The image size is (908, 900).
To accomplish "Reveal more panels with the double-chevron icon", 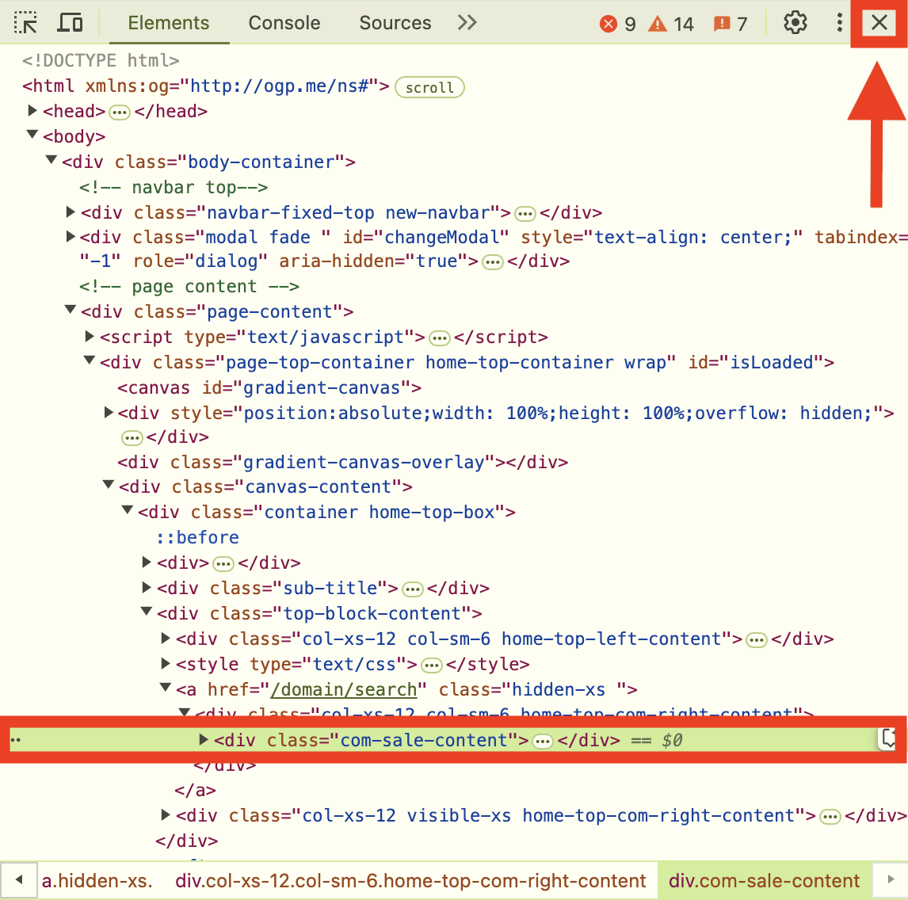I will pos(466,23).
